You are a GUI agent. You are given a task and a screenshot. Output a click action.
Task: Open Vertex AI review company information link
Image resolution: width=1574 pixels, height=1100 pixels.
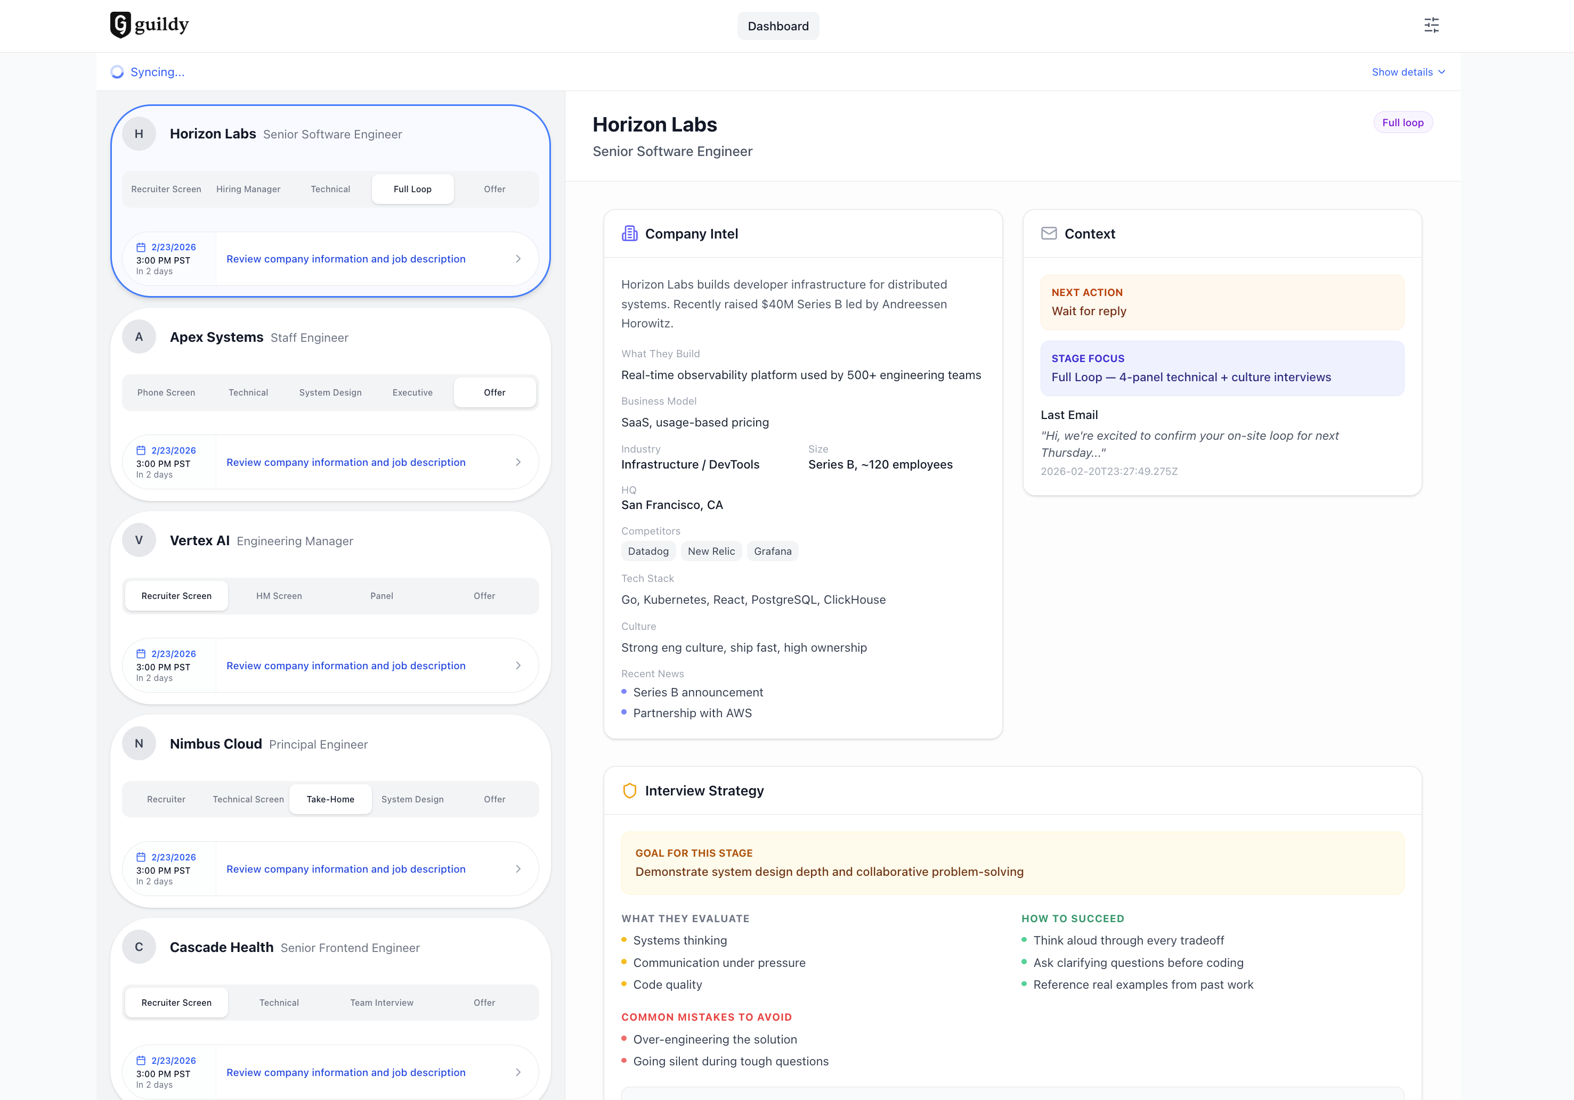(x=345, y=666)
